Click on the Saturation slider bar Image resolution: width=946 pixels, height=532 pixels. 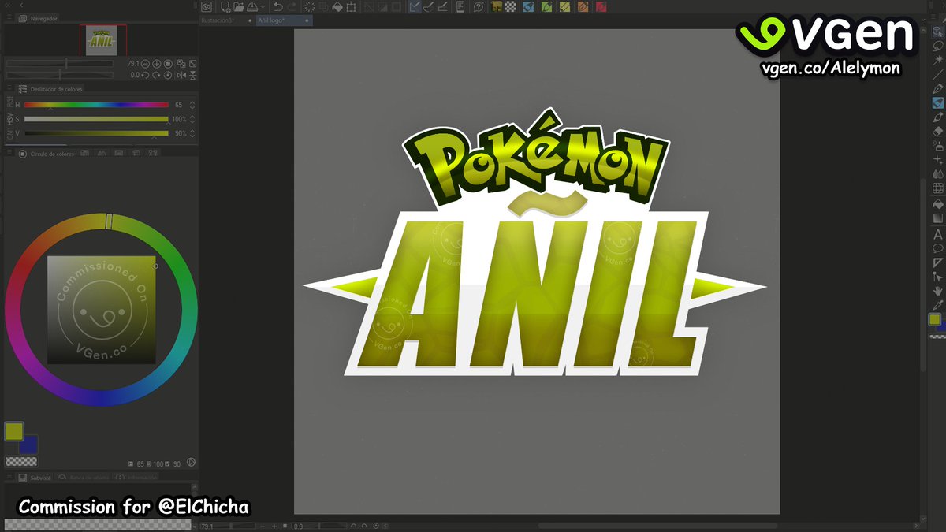pos(96,119)
